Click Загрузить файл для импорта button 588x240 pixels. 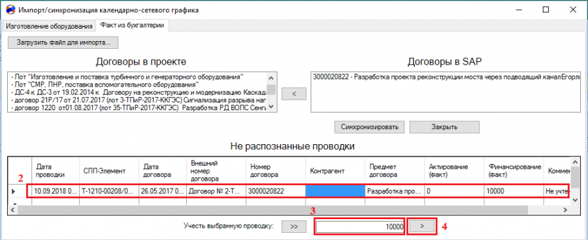pyautogui.click(x=63, y=42)
